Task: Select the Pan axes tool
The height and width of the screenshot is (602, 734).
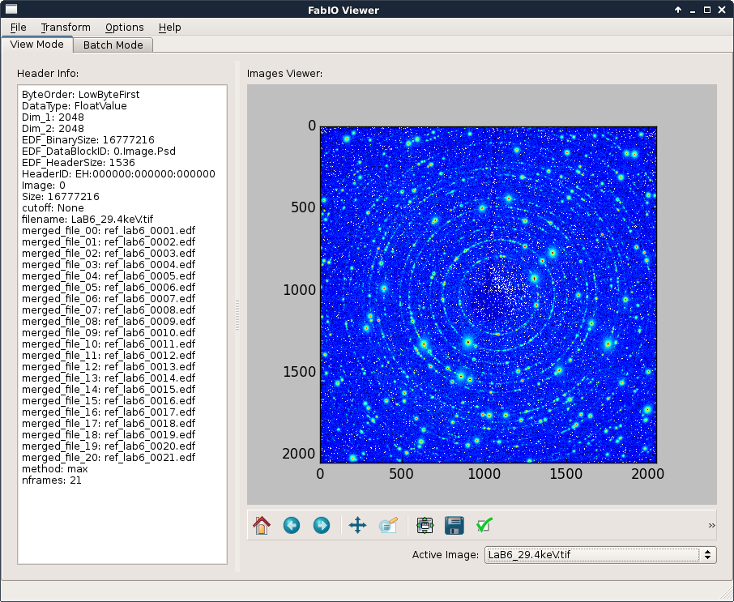Action: 357,526
